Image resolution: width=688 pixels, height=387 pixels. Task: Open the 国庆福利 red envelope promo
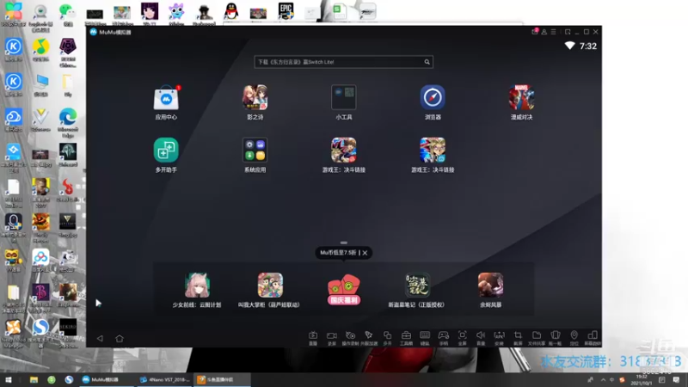tap(343, 290)
